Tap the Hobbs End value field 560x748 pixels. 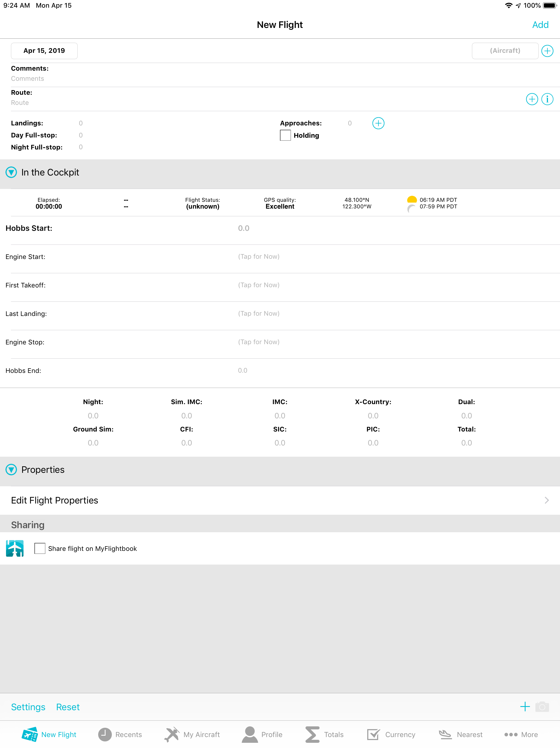pyautogui.click(x=243, y=370)
